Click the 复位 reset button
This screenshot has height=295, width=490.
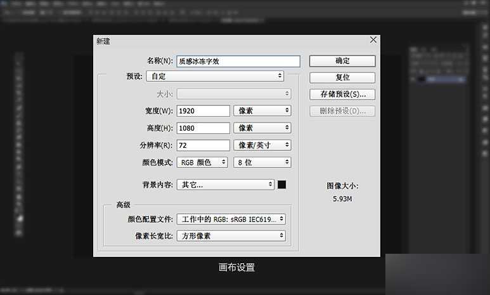pos(342,77)
